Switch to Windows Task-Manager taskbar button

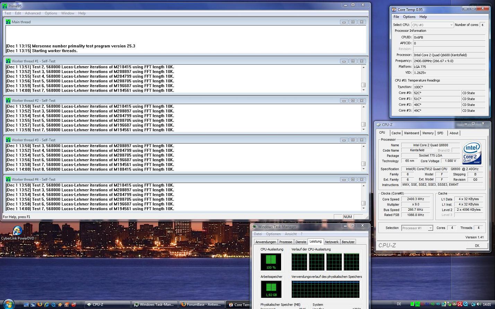coord(155,305)
